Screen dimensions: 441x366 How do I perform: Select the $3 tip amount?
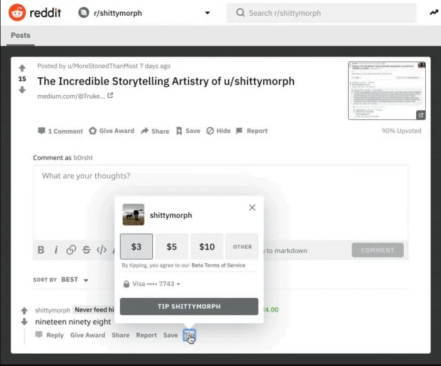[136, 246]
